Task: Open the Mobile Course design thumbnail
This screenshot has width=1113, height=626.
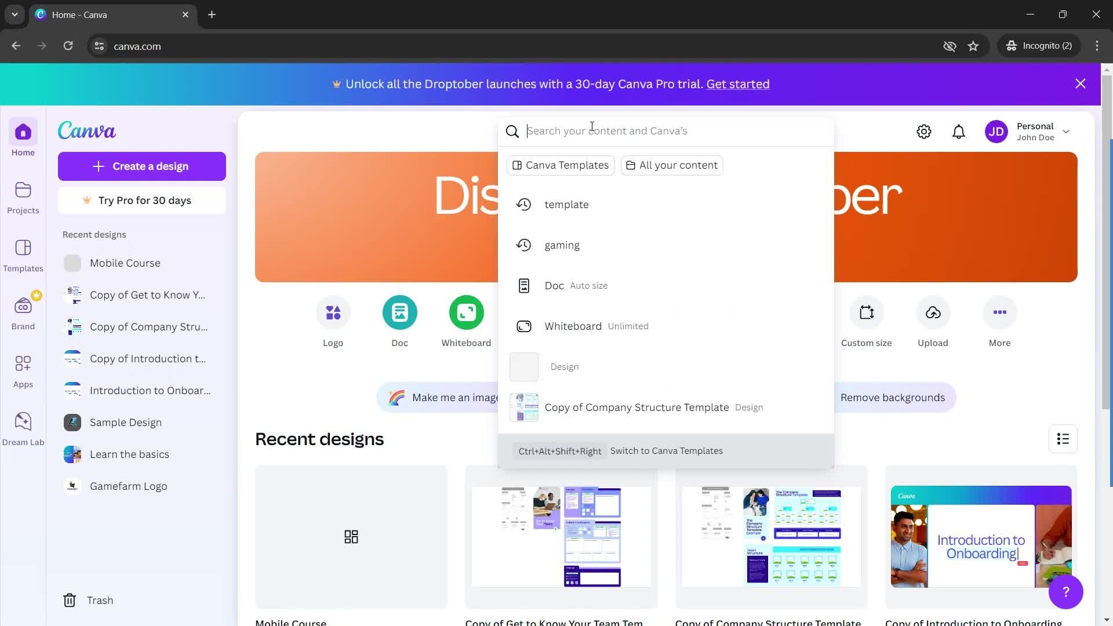Action: click(x=351, y=537)
